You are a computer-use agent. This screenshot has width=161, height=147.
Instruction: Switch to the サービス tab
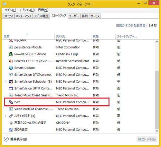[x=95, y=16]
